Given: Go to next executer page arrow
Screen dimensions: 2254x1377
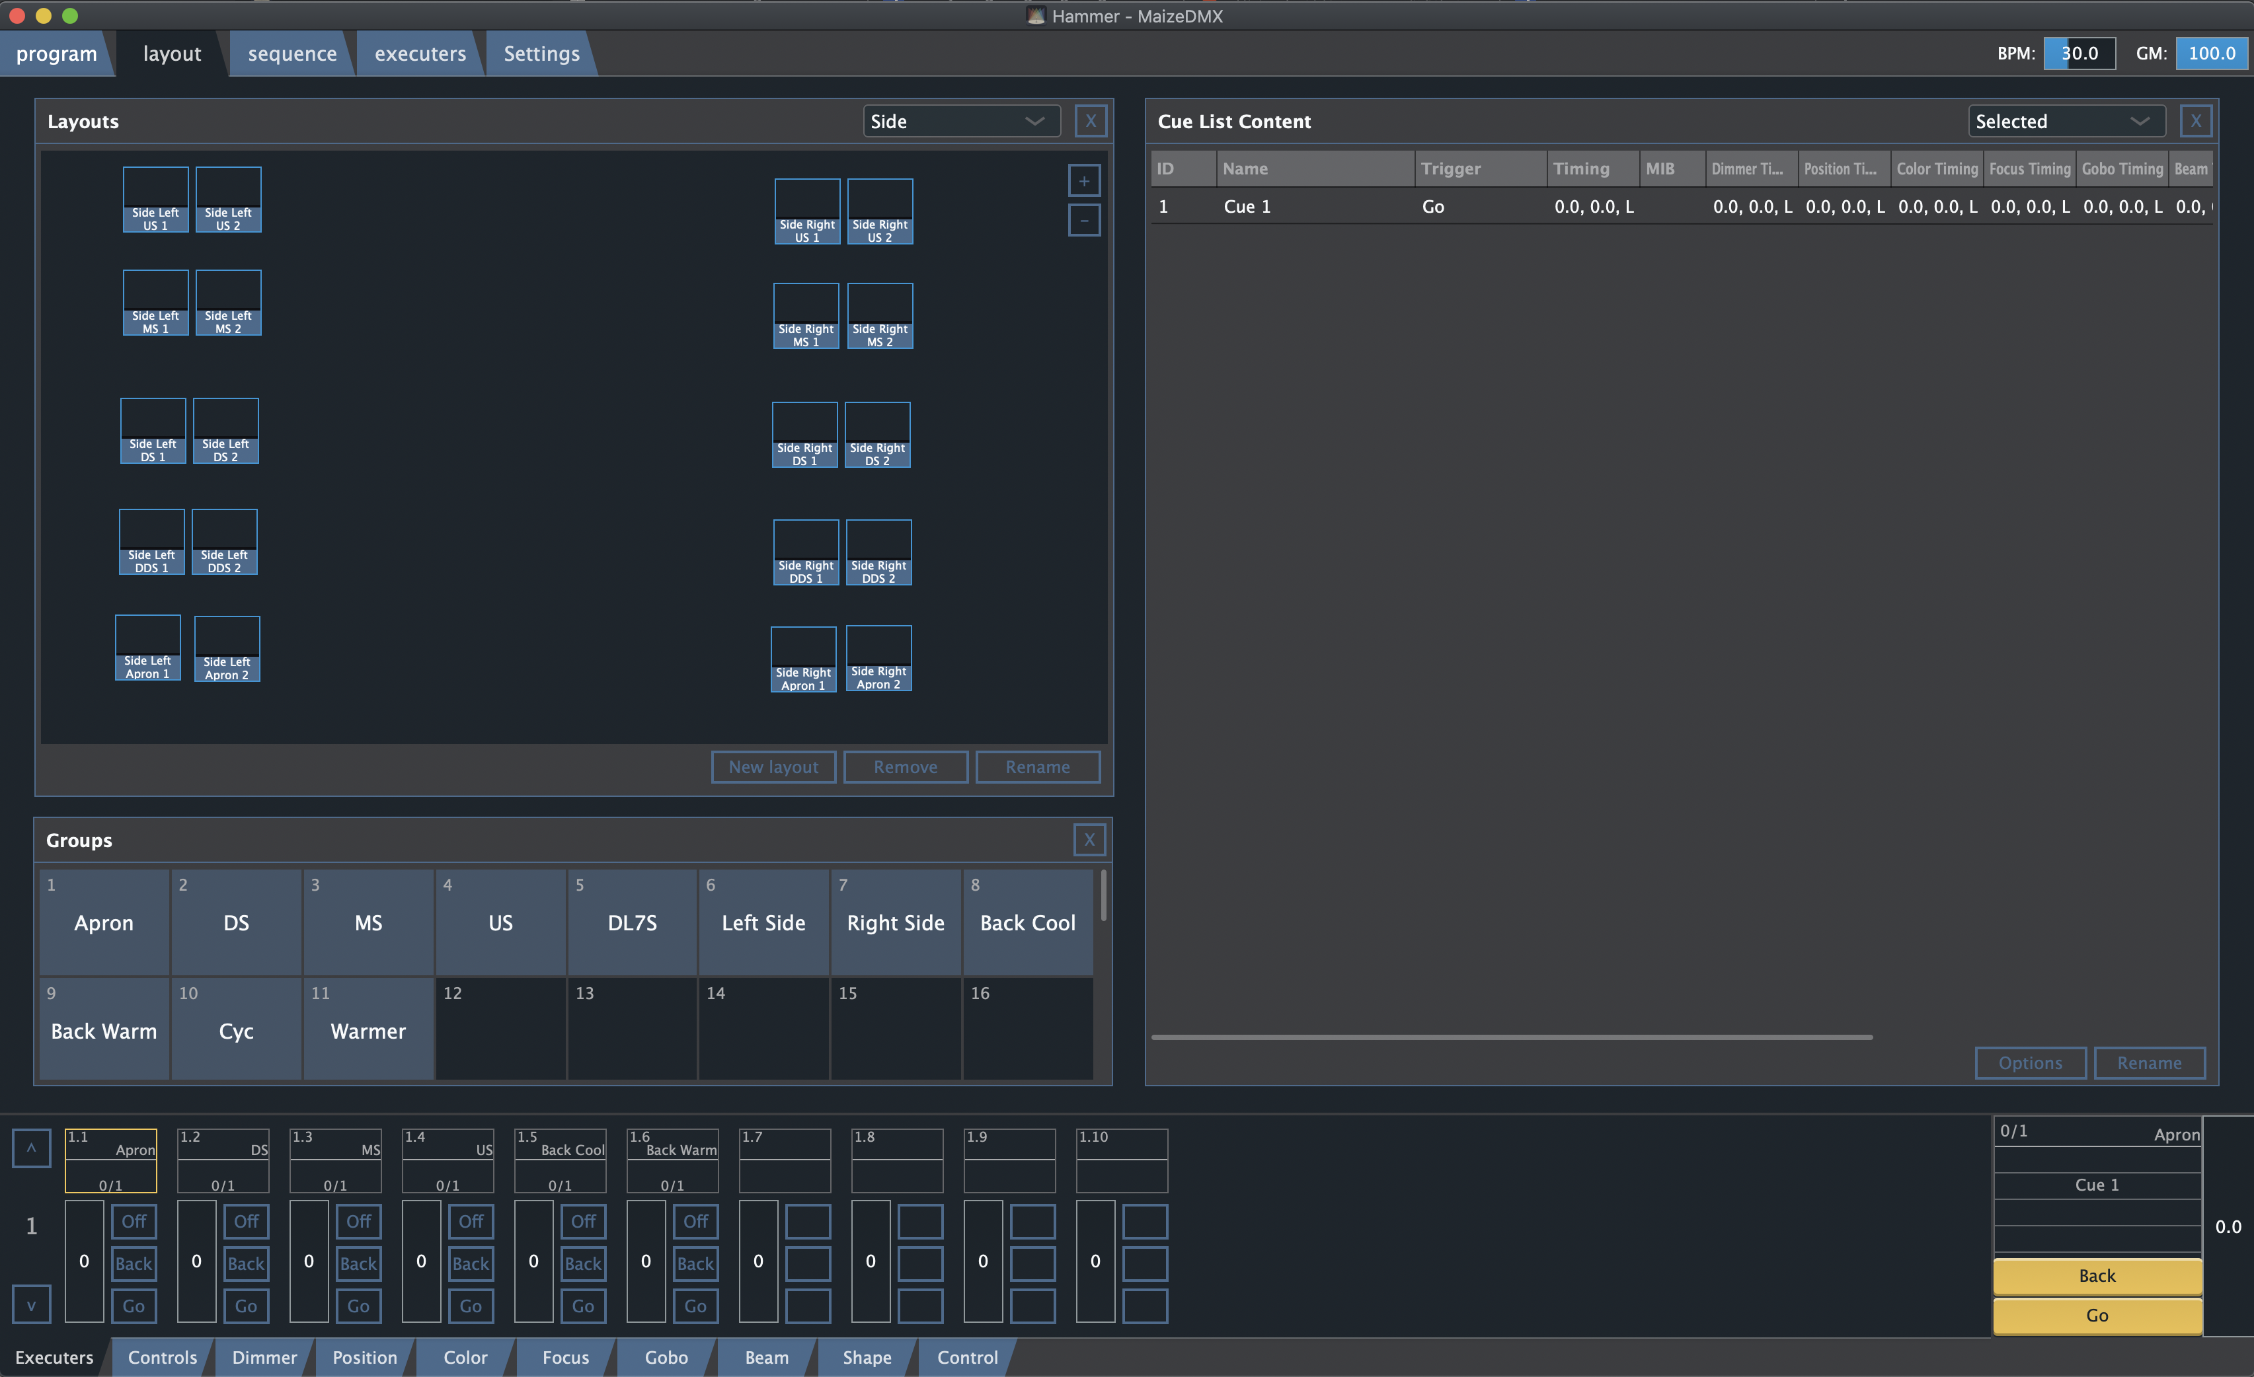Looking at the screenshot, I should 31,1305.
